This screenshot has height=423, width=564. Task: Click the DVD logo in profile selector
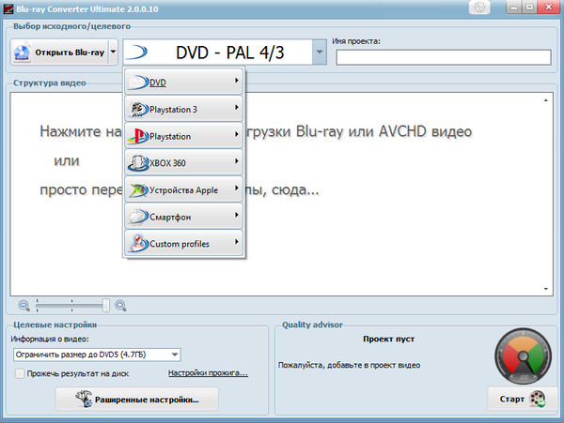click(136, 53)
